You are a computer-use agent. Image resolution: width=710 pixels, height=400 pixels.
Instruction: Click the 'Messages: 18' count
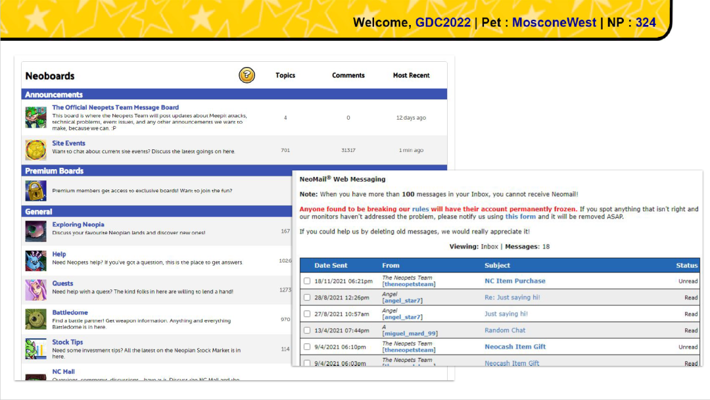tap(527, 247)
